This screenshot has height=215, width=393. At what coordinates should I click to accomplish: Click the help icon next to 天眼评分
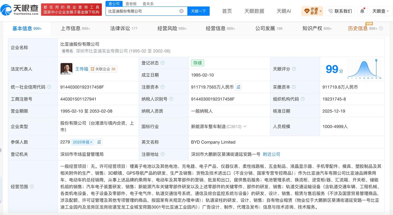tap(294, 69)
